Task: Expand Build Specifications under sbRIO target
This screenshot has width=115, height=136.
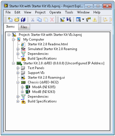Action: pyautogui.click(x=18, y=101)
